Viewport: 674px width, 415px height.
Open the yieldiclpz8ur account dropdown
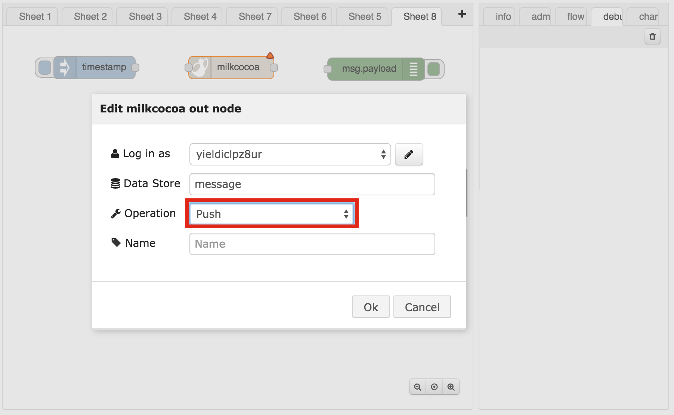[290, 154]
